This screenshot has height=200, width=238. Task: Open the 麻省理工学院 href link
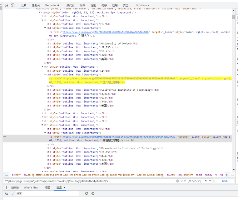119,137
